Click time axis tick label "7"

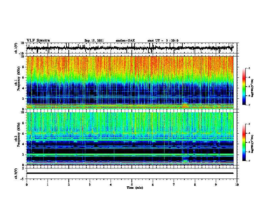point(174,185)
